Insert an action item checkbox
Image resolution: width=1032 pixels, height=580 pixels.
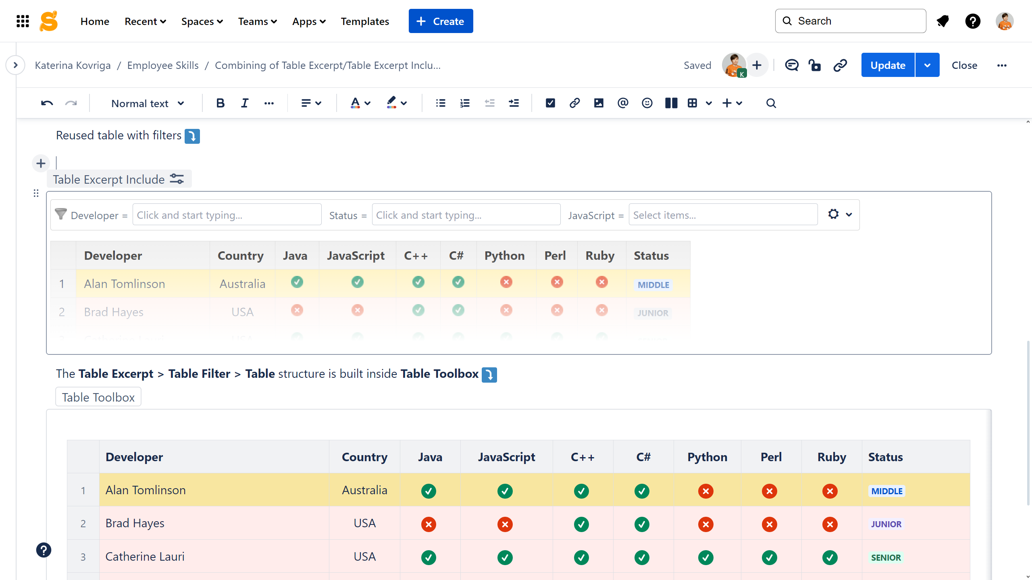(550, 103)
